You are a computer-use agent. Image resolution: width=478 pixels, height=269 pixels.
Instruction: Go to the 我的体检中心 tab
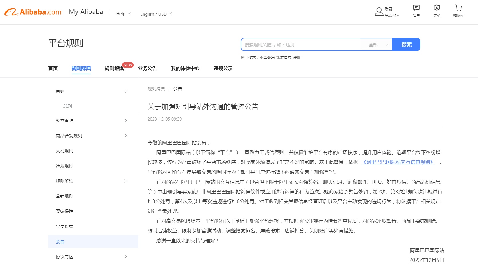(185, 68)
